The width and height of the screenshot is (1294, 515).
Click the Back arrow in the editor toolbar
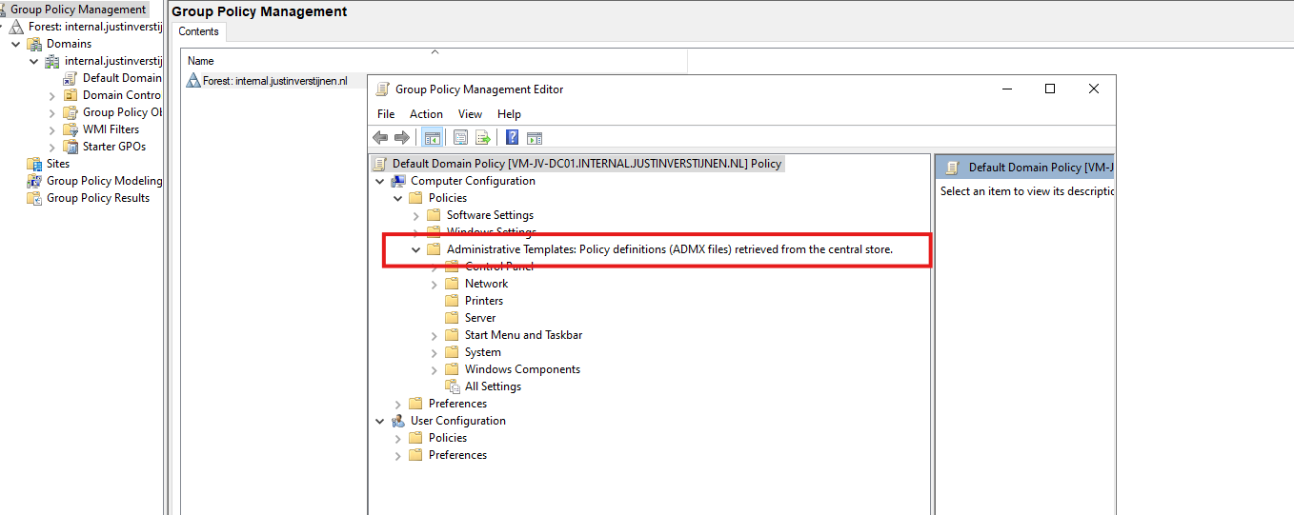380,137
